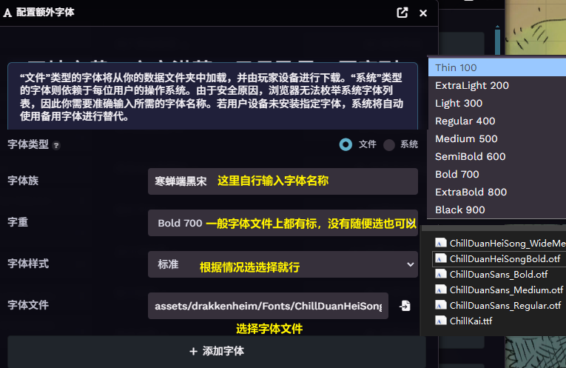The image size is (566, 368).
Task: Select the ChillKai.ttf file icon
Action: tap(440, 321)
